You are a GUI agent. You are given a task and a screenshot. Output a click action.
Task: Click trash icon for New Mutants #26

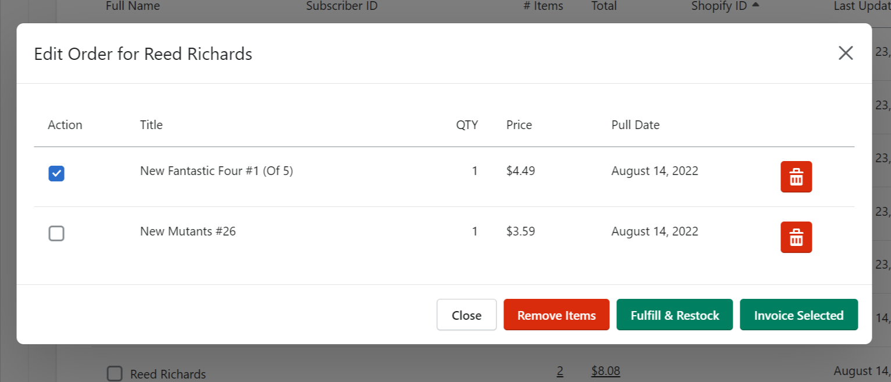(796, 237)
